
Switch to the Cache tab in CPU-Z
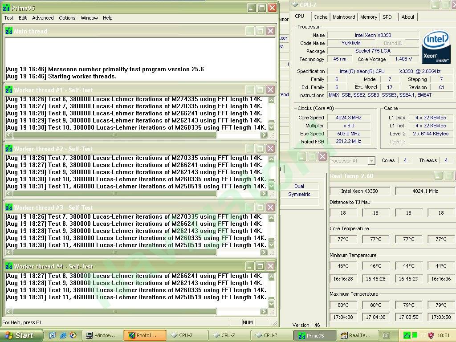[x=321, y=17]
